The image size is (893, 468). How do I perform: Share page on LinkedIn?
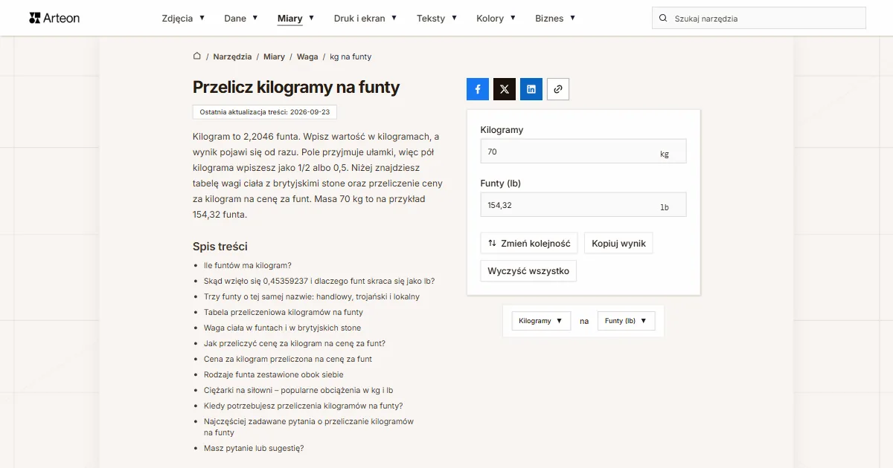click(x=531, y=89)
